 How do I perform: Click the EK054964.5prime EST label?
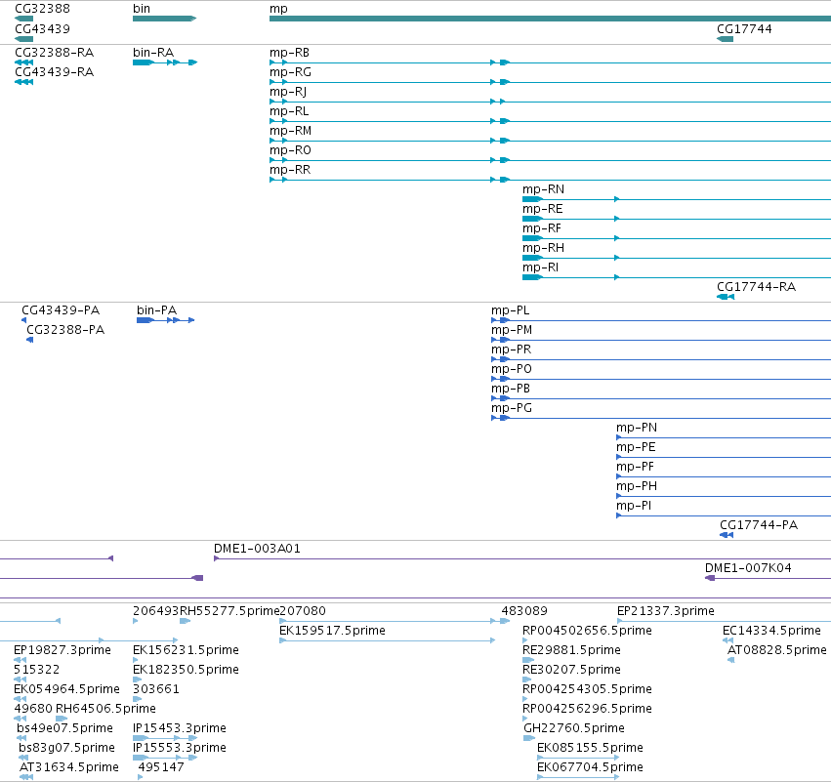click(66, 689)
